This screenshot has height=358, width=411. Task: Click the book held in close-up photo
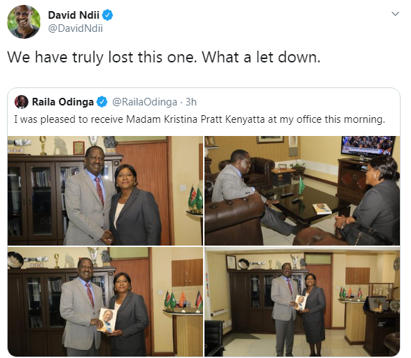(107, 321)
